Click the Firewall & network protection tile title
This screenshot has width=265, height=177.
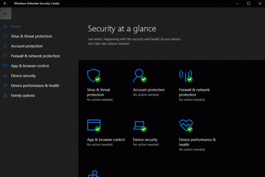tap(194, 92)
